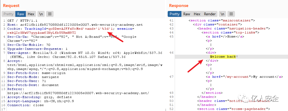The image size is (288, 111).
Task: Click the Response panel title
Action: 178,5
